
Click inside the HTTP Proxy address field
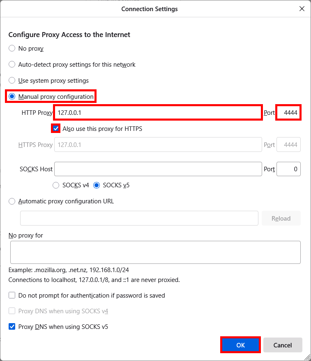(158, 112)
